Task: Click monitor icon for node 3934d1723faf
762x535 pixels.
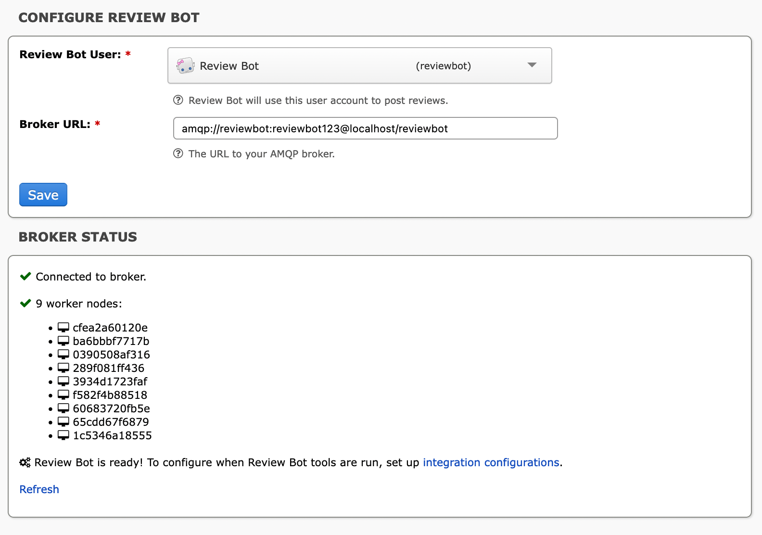Action: (x=63, y=382)
